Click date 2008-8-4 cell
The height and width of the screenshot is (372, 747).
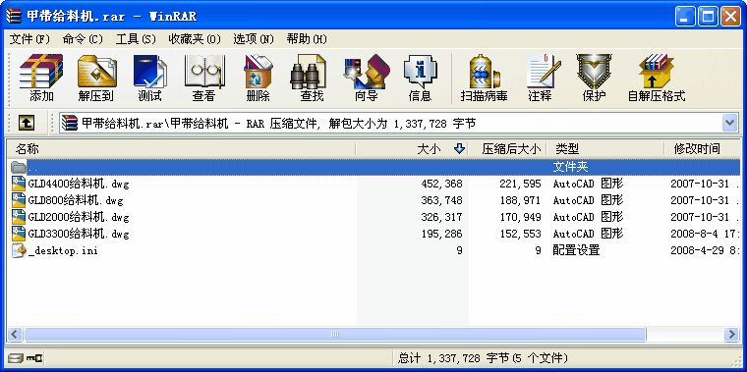[705, 234]
